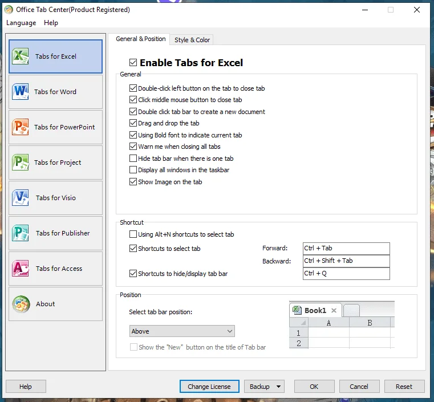This screenshot has height=402, width=434.
Task: Open the tab bar position dropdown
Action: [x=182, y=331]
